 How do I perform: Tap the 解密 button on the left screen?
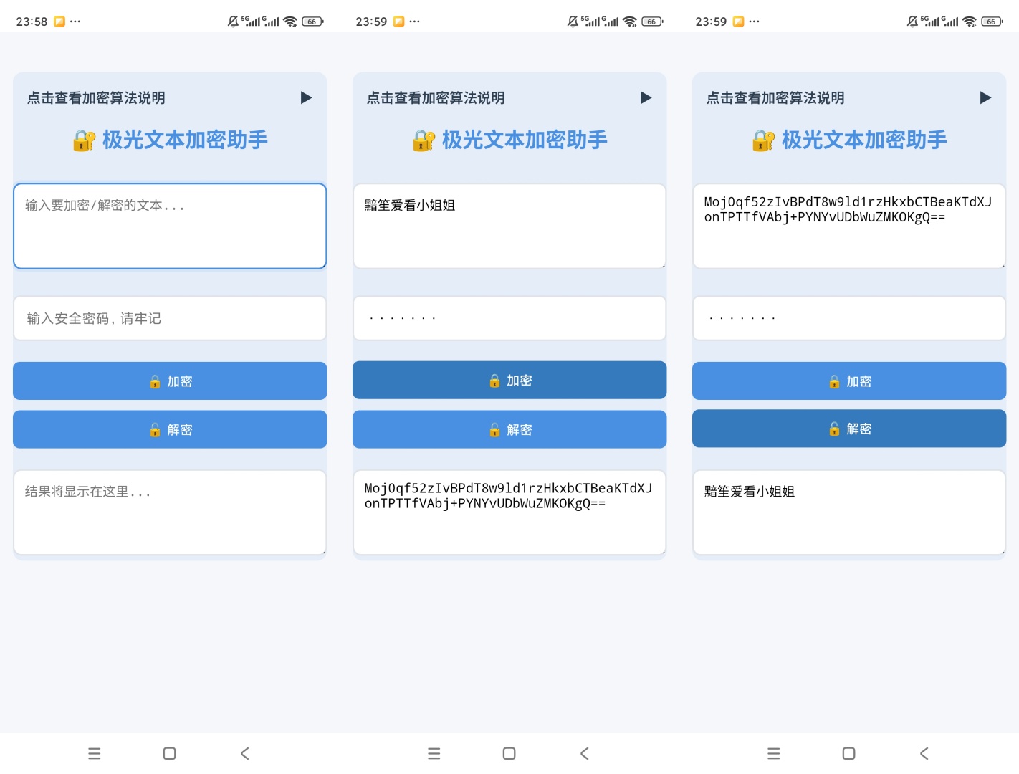coord(170,429)
